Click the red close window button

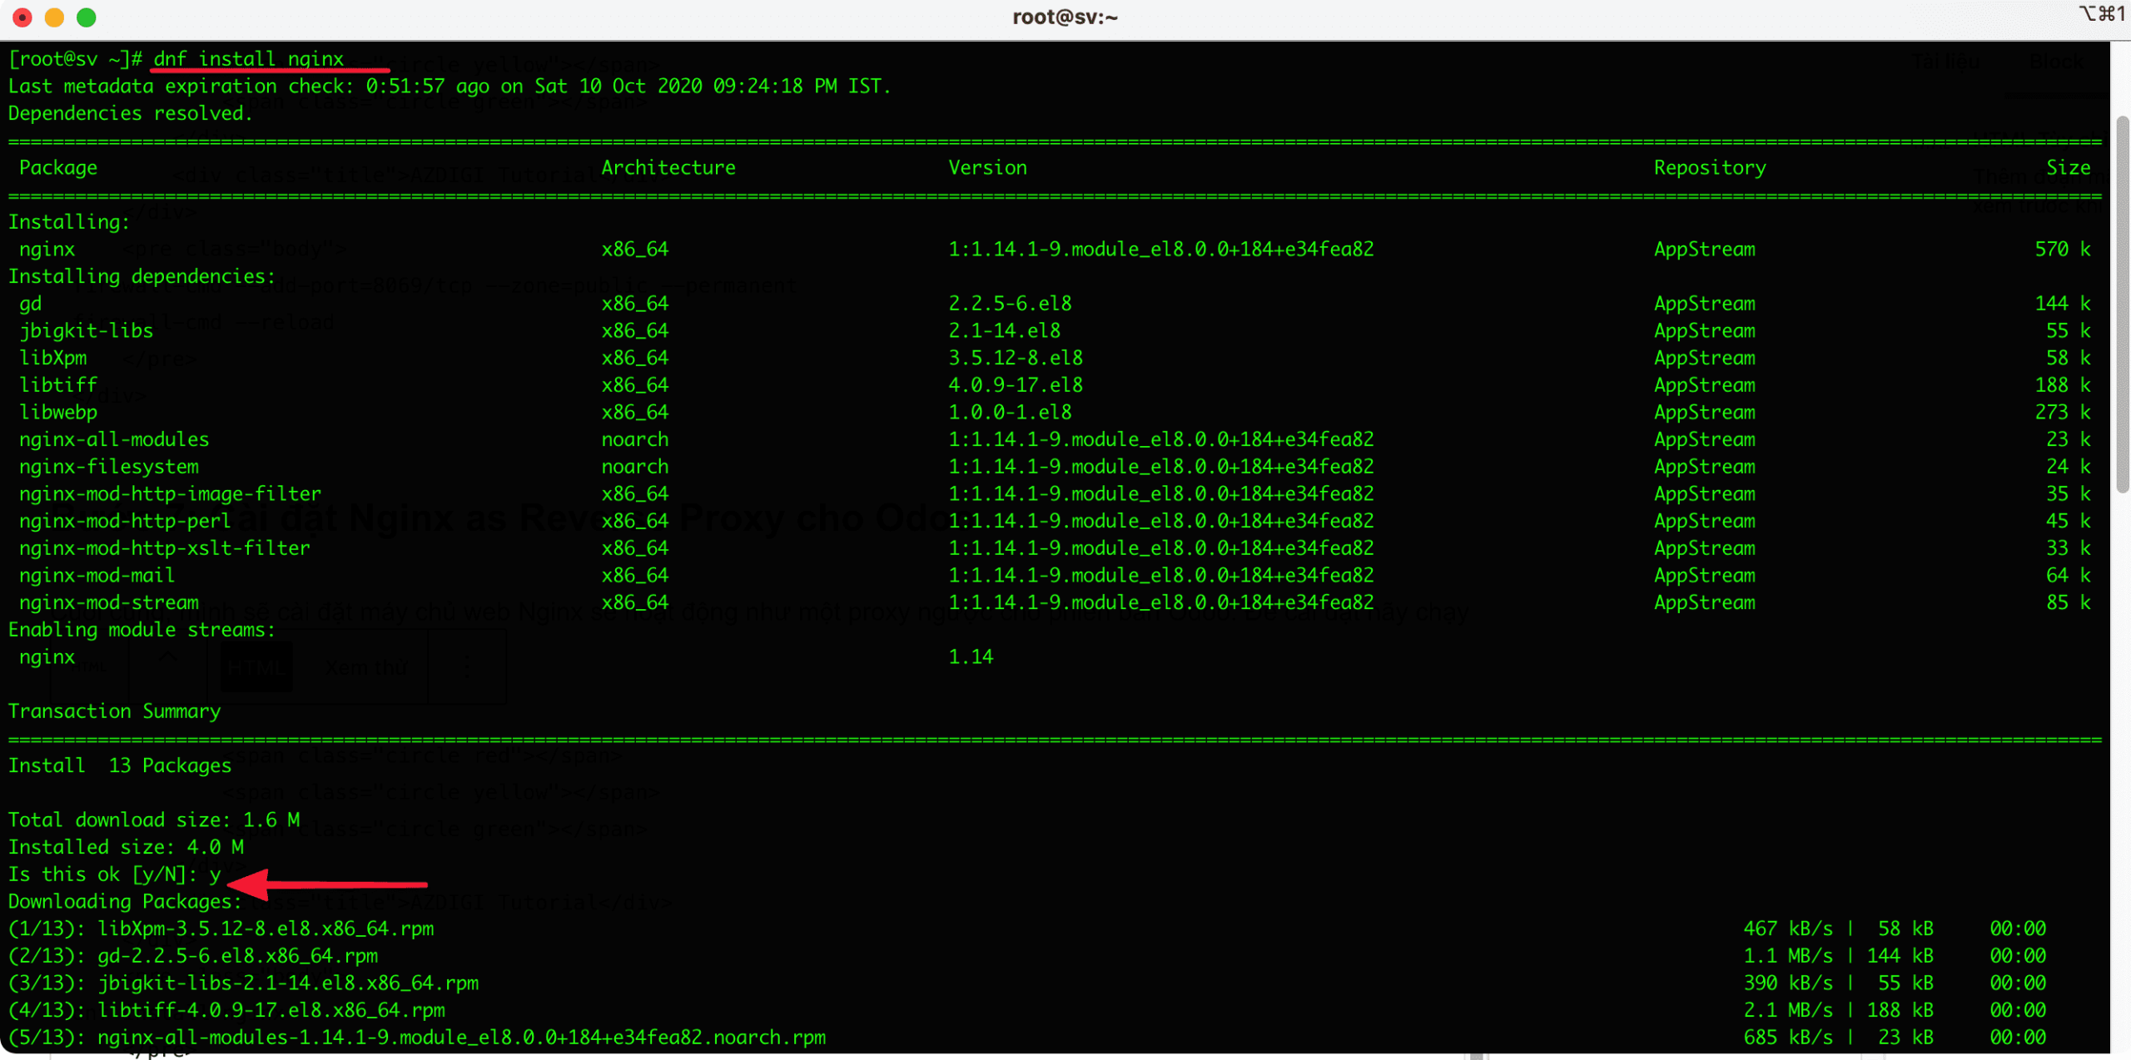[22, 17]
